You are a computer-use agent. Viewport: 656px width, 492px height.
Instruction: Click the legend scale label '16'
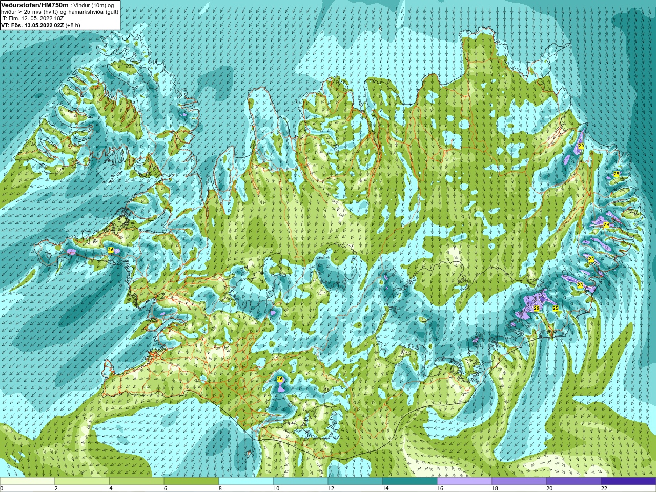coord(440,488)
